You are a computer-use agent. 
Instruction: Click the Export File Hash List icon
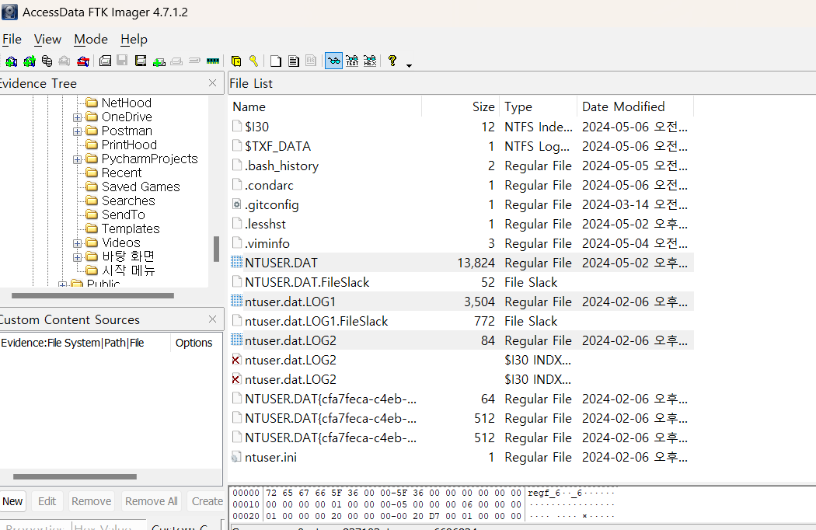tap(294, 61)
